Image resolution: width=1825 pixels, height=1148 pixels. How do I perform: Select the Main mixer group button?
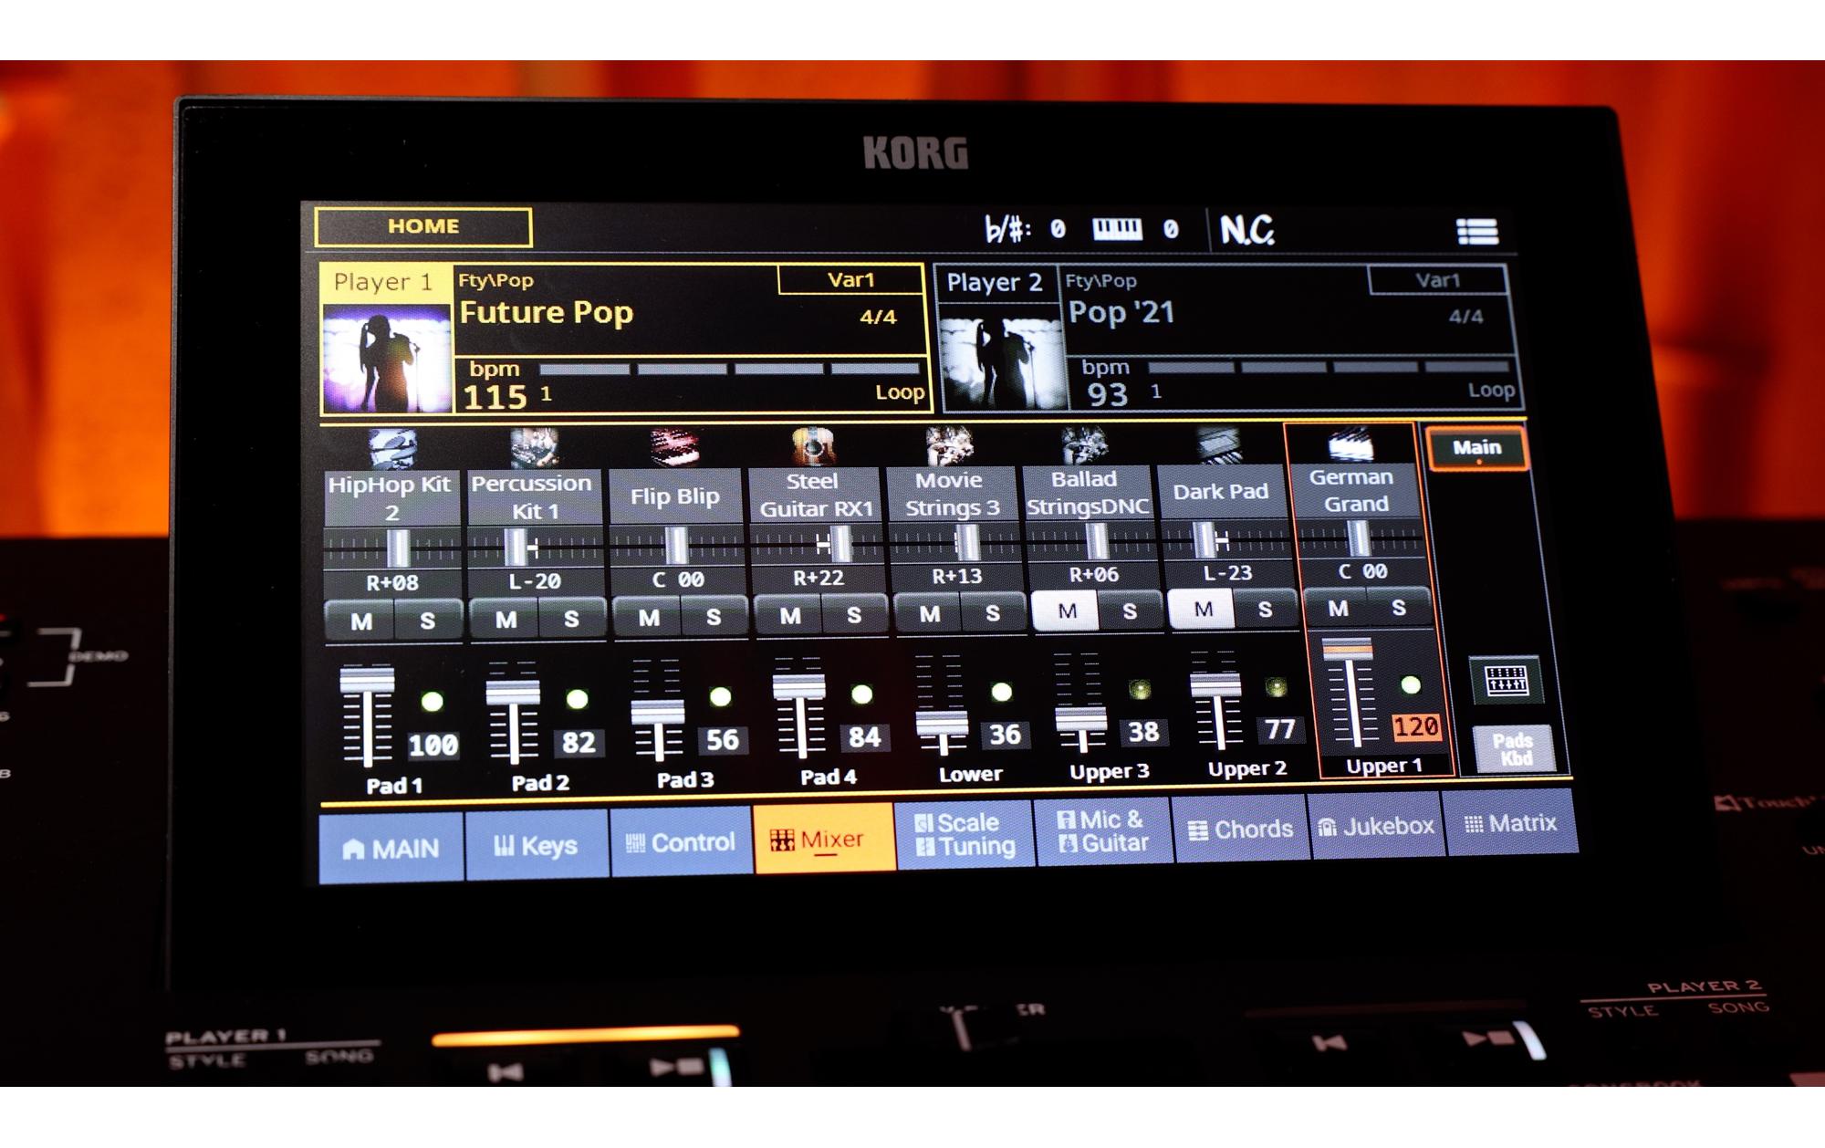point(1476,448)
